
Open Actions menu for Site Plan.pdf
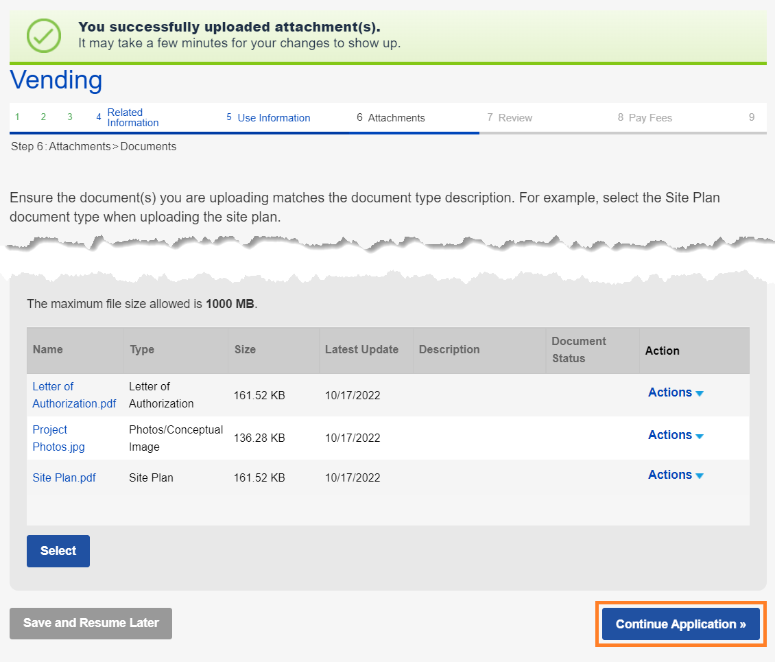[x=676, y=475]
